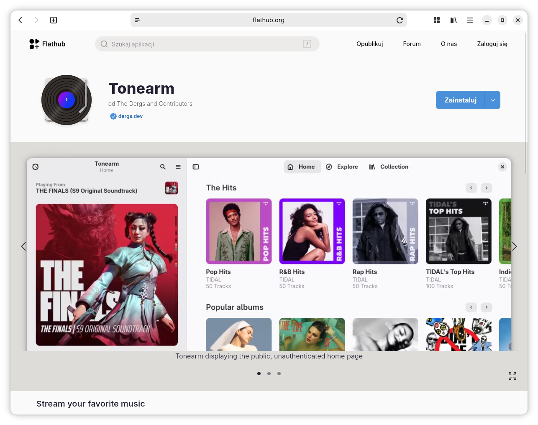Open the browser hamburger menu
This screenshot has height=425, width=538.
click(470, 20)
